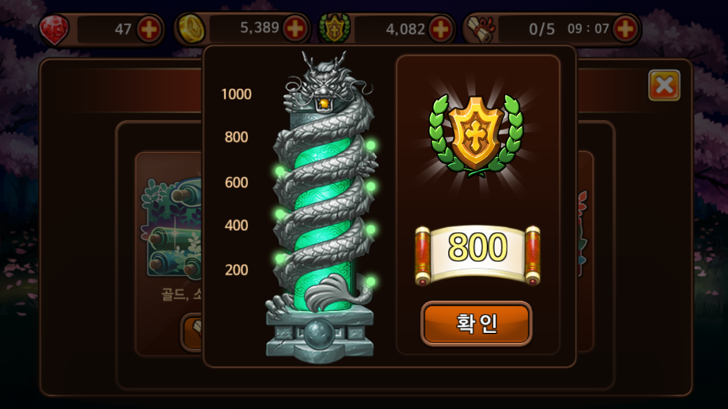Viewport: 728px width, 409px height.
Task: Click the scroll ticket icon in top bar
Action: coord(481,30)
